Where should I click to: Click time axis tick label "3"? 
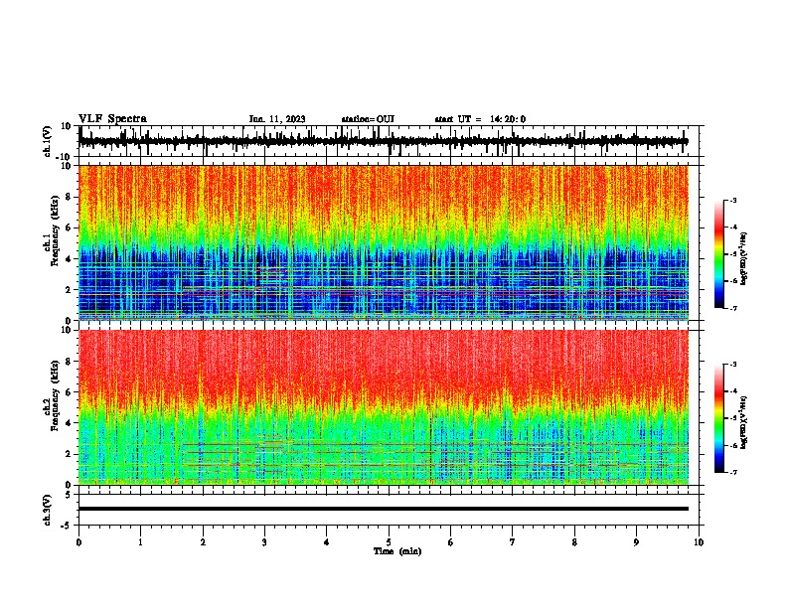[x=264, y=542]
